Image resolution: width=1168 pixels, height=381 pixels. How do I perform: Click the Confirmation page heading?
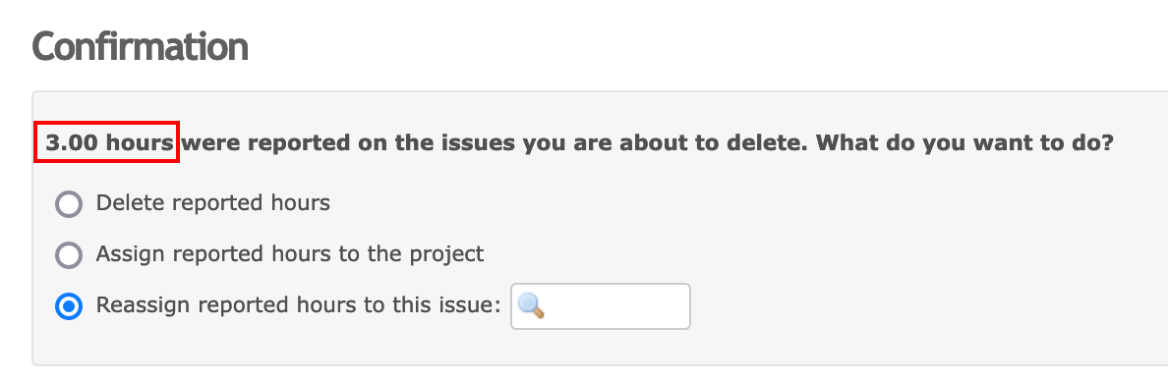click(140, 47)
